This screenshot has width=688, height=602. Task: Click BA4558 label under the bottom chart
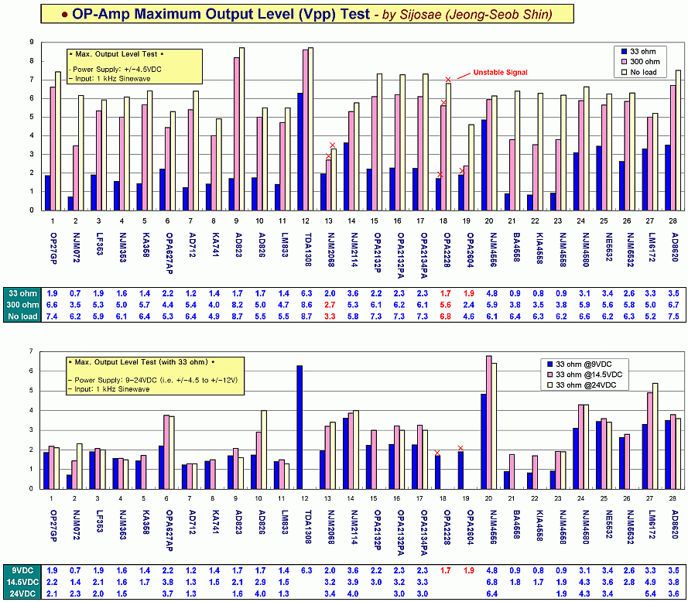tap(515, 525)
